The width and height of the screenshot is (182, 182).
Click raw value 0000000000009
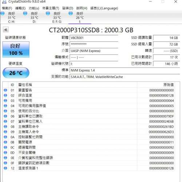point(162,153)
